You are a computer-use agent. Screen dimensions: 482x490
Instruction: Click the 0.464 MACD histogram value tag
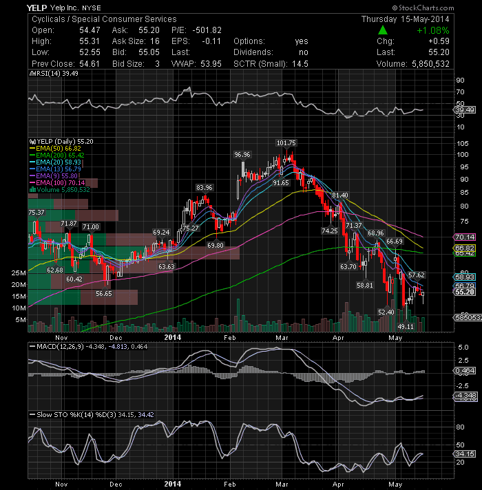click(465, 371)
